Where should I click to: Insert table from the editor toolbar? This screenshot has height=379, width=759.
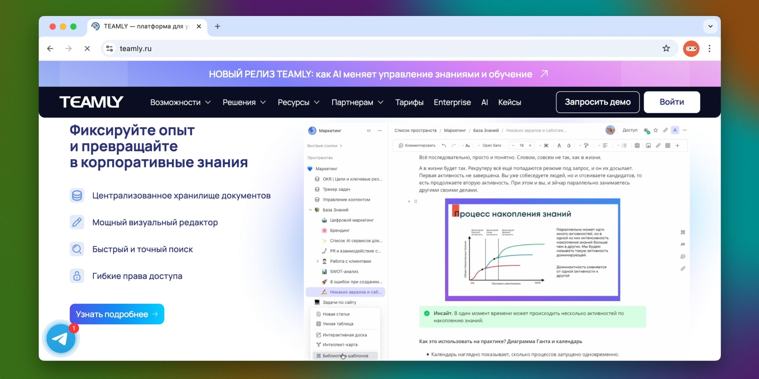[x=637, y=145]
